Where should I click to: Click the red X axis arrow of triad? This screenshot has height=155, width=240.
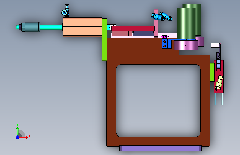click(23, 137)
